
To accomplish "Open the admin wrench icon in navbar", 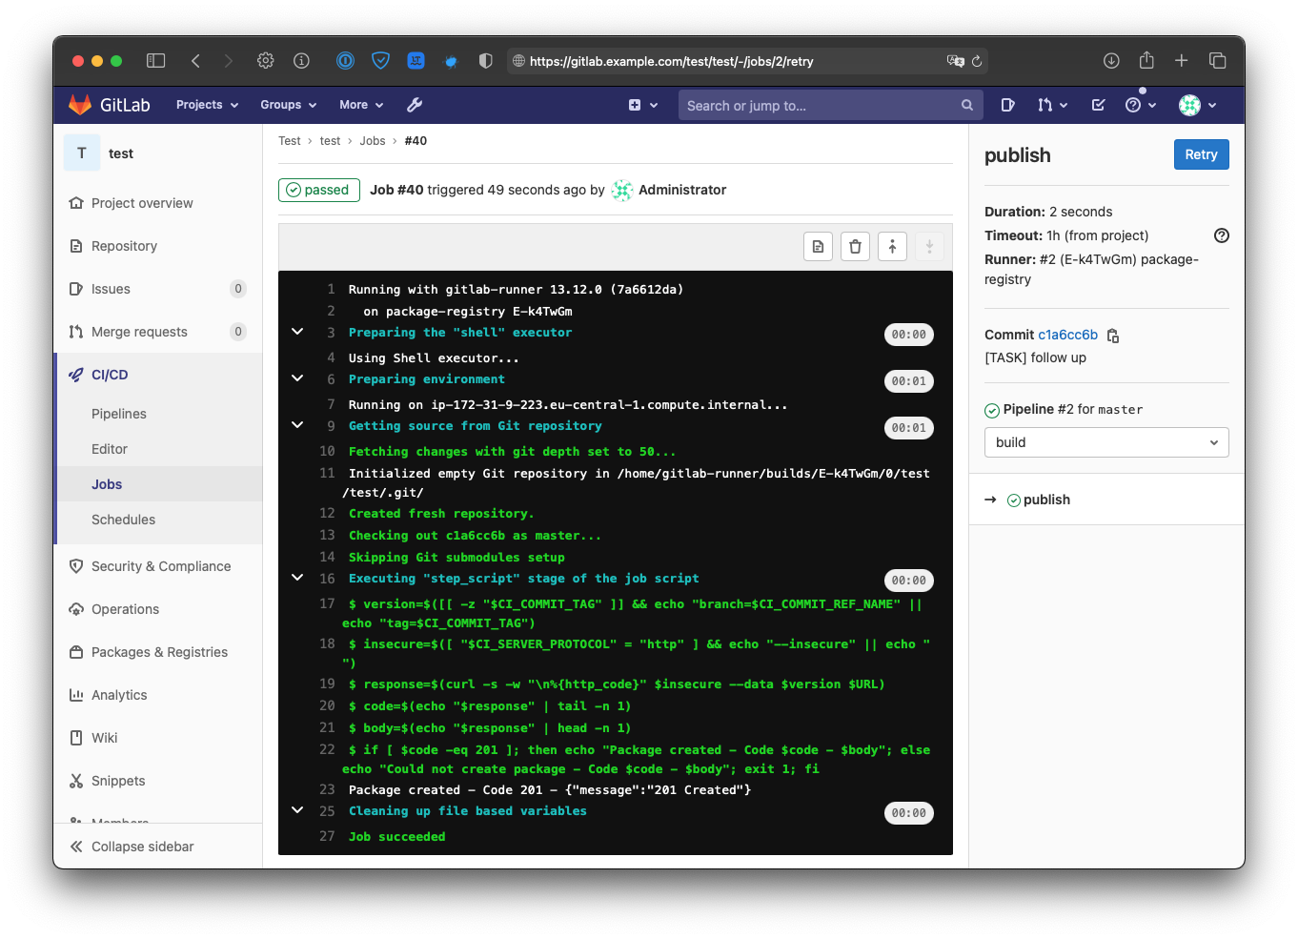I will point(414,105).
